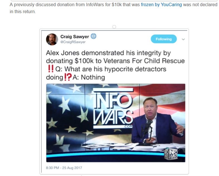Click the tweet text about Alex Jones
219x176 pixels.
[115, 65]
